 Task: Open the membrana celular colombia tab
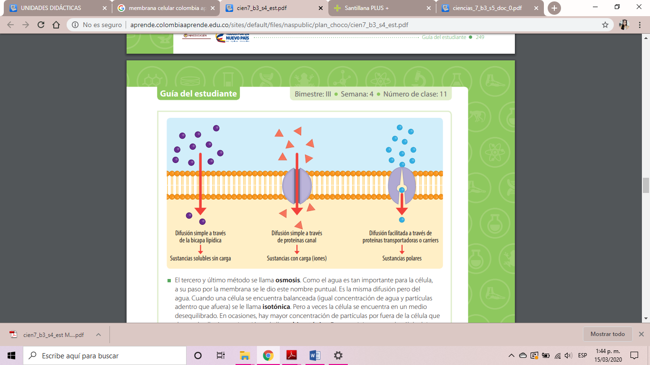(x=165, y=8)
